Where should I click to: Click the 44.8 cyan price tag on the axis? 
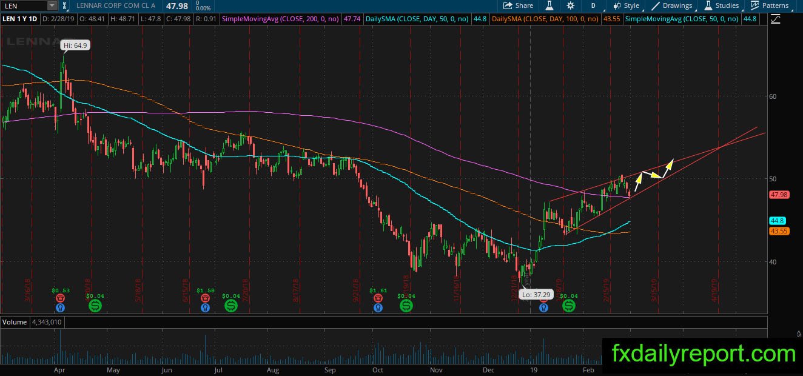pyautogui.click(x=777, y=221)
